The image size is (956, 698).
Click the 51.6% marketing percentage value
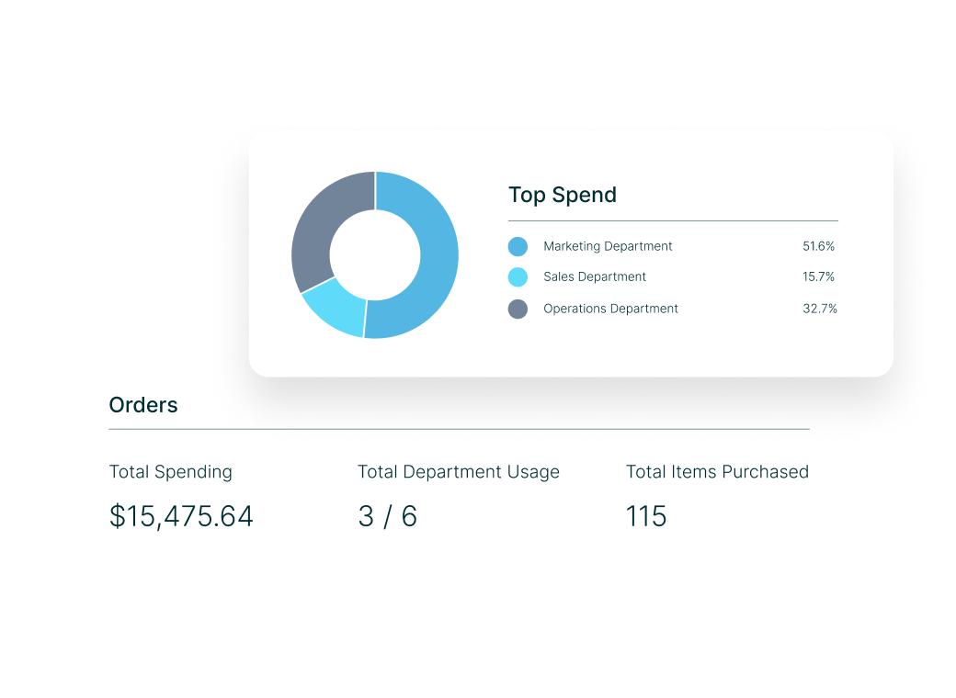[x=818, y=246]
